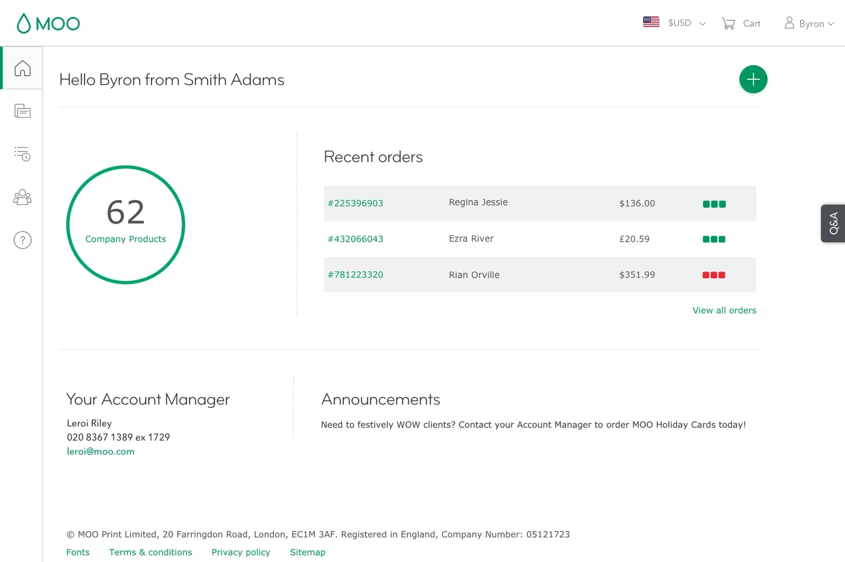845x562 pixels.
Task: Expand the $USD currency dropdown
Action: pos(687,23)
